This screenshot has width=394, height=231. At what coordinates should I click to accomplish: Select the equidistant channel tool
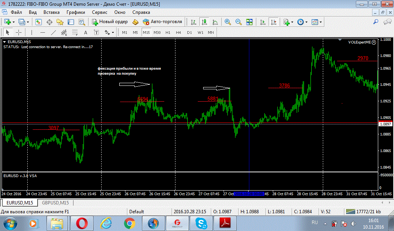coord(64,32)
